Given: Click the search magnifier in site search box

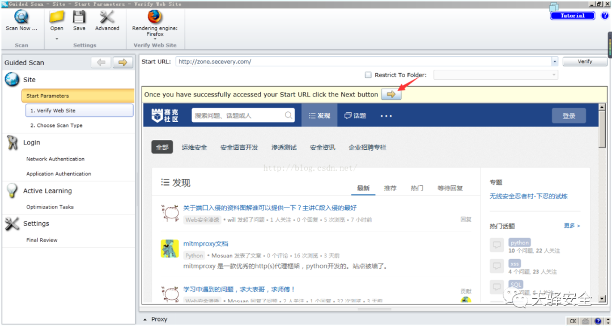Looking at the screenshot, I should click(288, 115).
